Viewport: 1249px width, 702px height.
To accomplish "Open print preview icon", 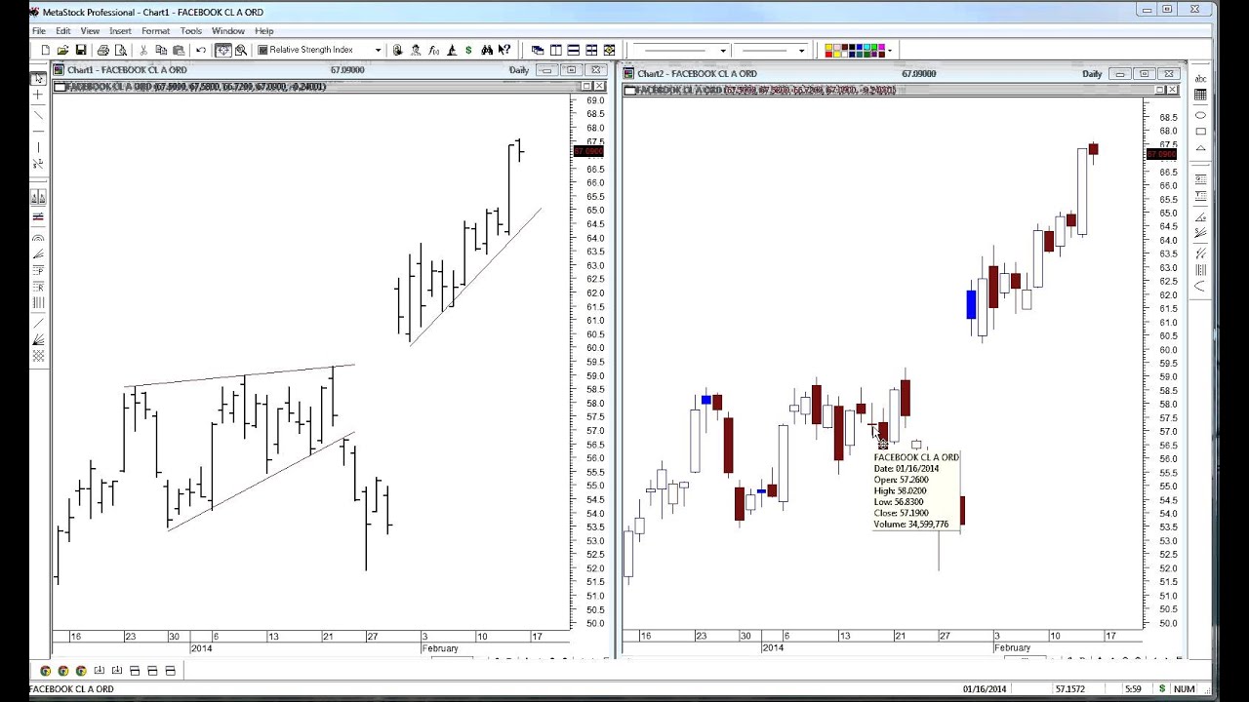I will point(121,50).
